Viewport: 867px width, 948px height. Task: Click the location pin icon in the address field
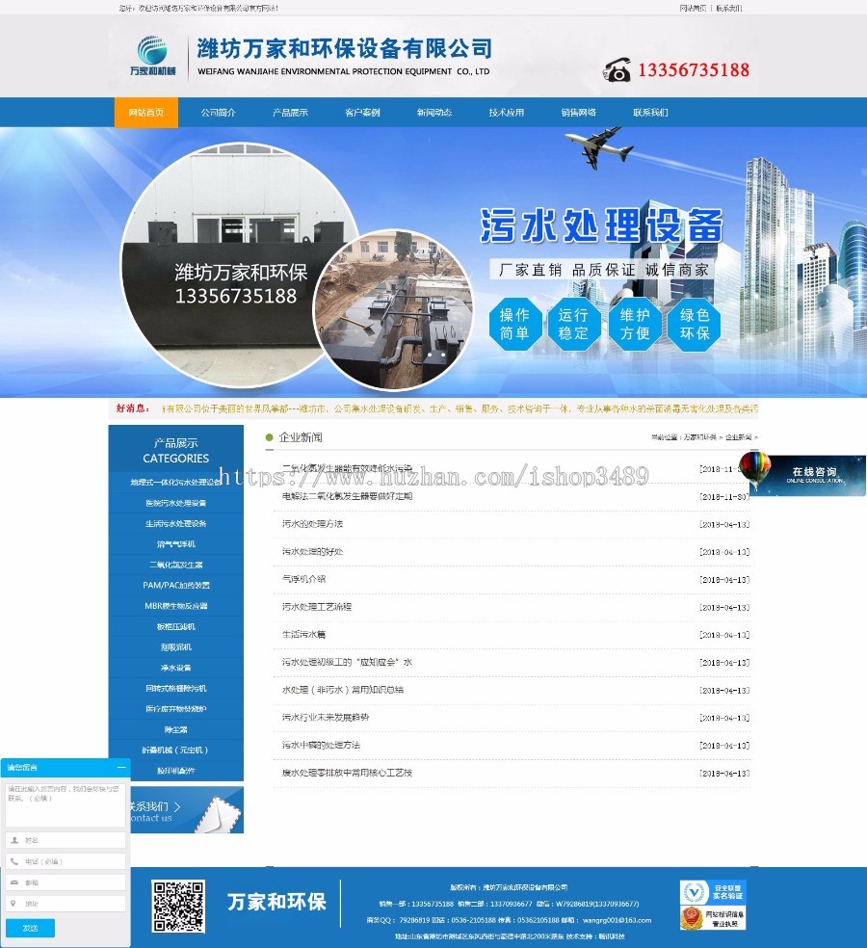pyautogui.click(x=13, y=904)
